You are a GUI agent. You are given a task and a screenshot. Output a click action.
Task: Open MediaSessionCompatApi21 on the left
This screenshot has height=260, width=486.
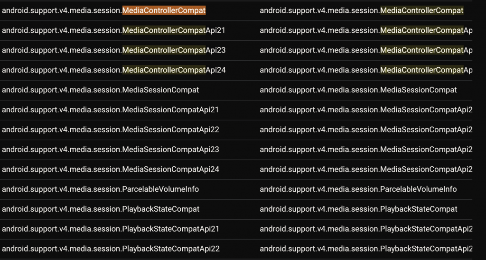(110, 110)
